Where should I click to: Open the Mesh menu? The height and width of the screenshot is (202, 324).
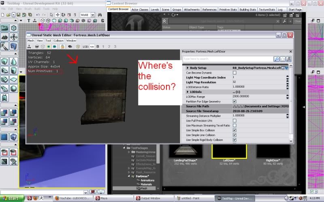31,41
